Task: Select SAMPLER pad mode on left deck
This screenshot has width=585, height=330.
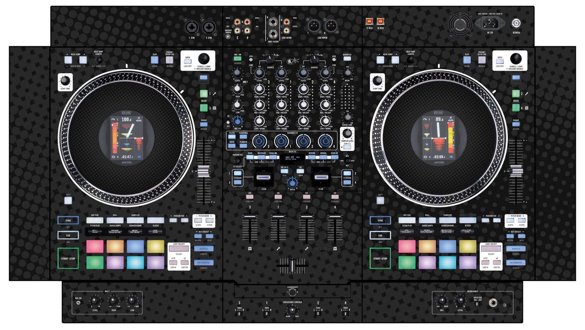Action: 135,220
